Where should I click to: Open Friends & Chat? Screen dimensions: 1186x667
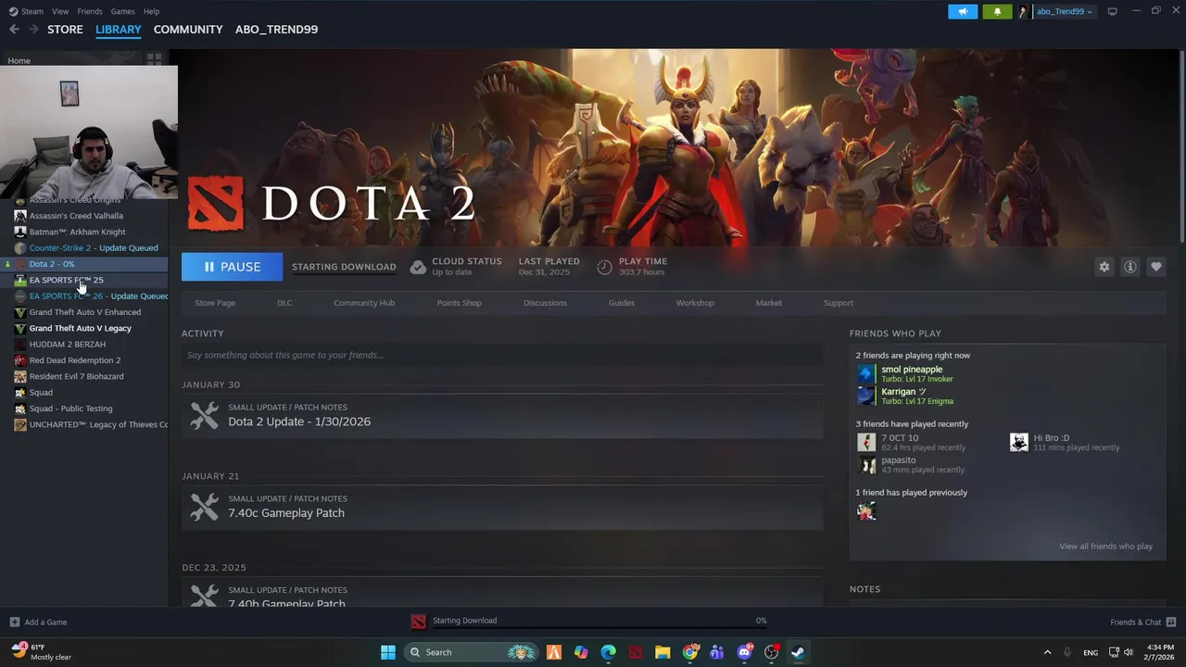click(x=1142, y=623)
